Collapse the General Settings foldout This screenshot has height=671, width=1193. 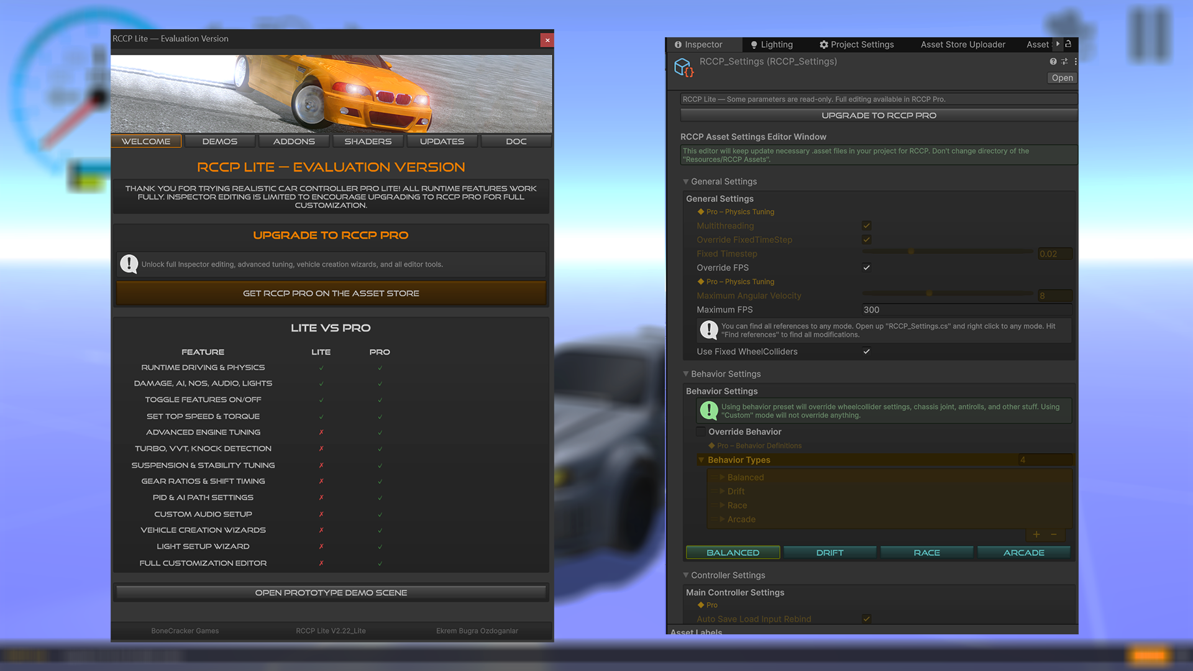coord(686,182)
